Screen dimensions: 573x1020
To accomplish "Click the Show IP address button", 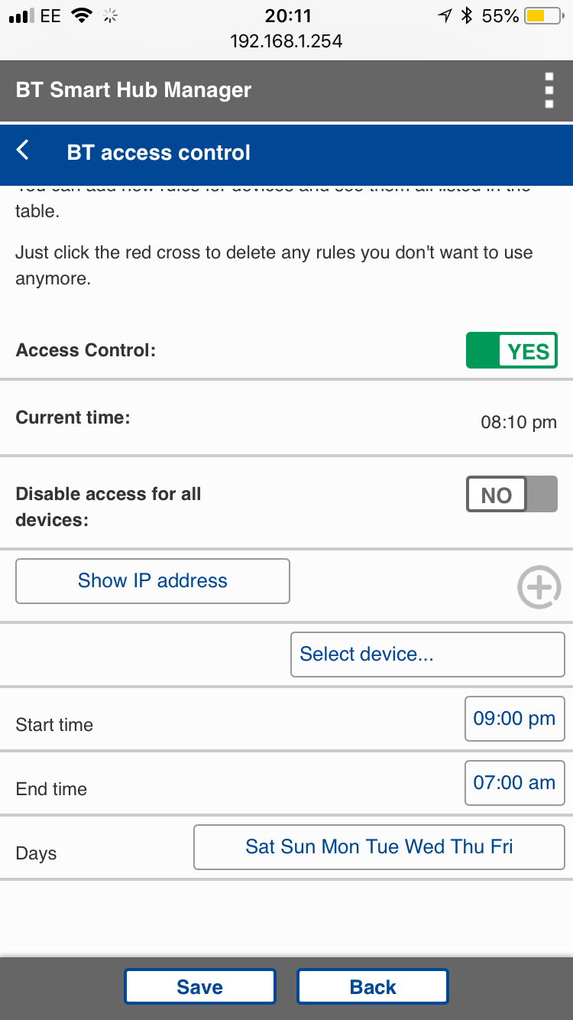I will (x=153, y=581).
